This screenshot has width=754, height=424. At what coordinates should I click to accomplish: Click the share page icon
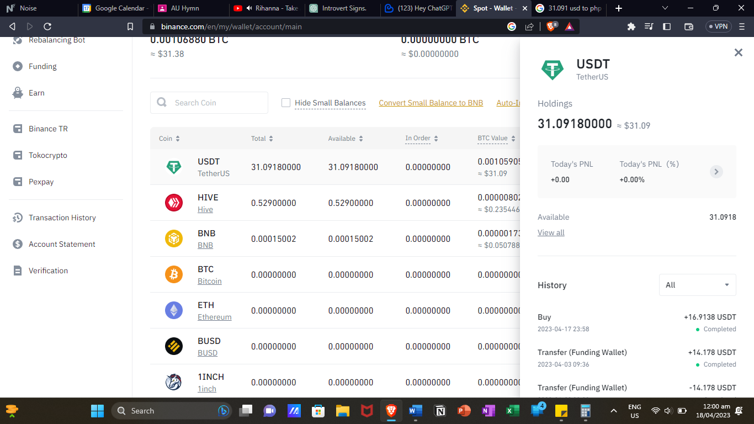click(x=529, y=26)
